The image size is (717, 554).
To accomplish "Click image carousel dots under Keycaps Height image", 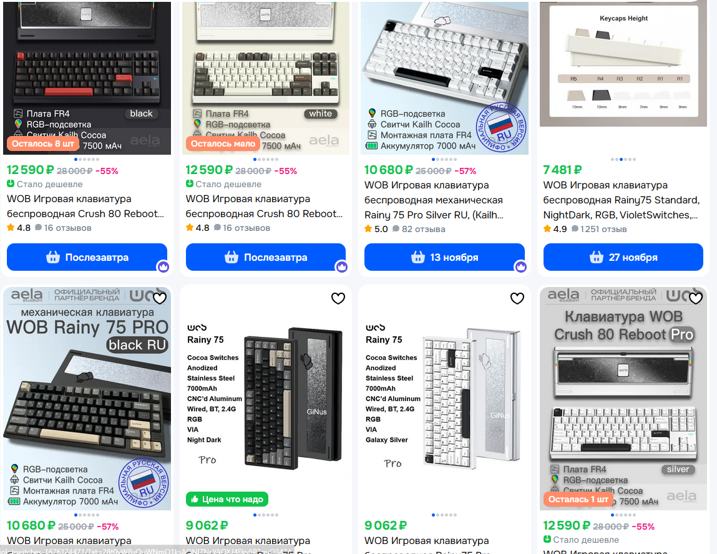I will click(623, 160).
